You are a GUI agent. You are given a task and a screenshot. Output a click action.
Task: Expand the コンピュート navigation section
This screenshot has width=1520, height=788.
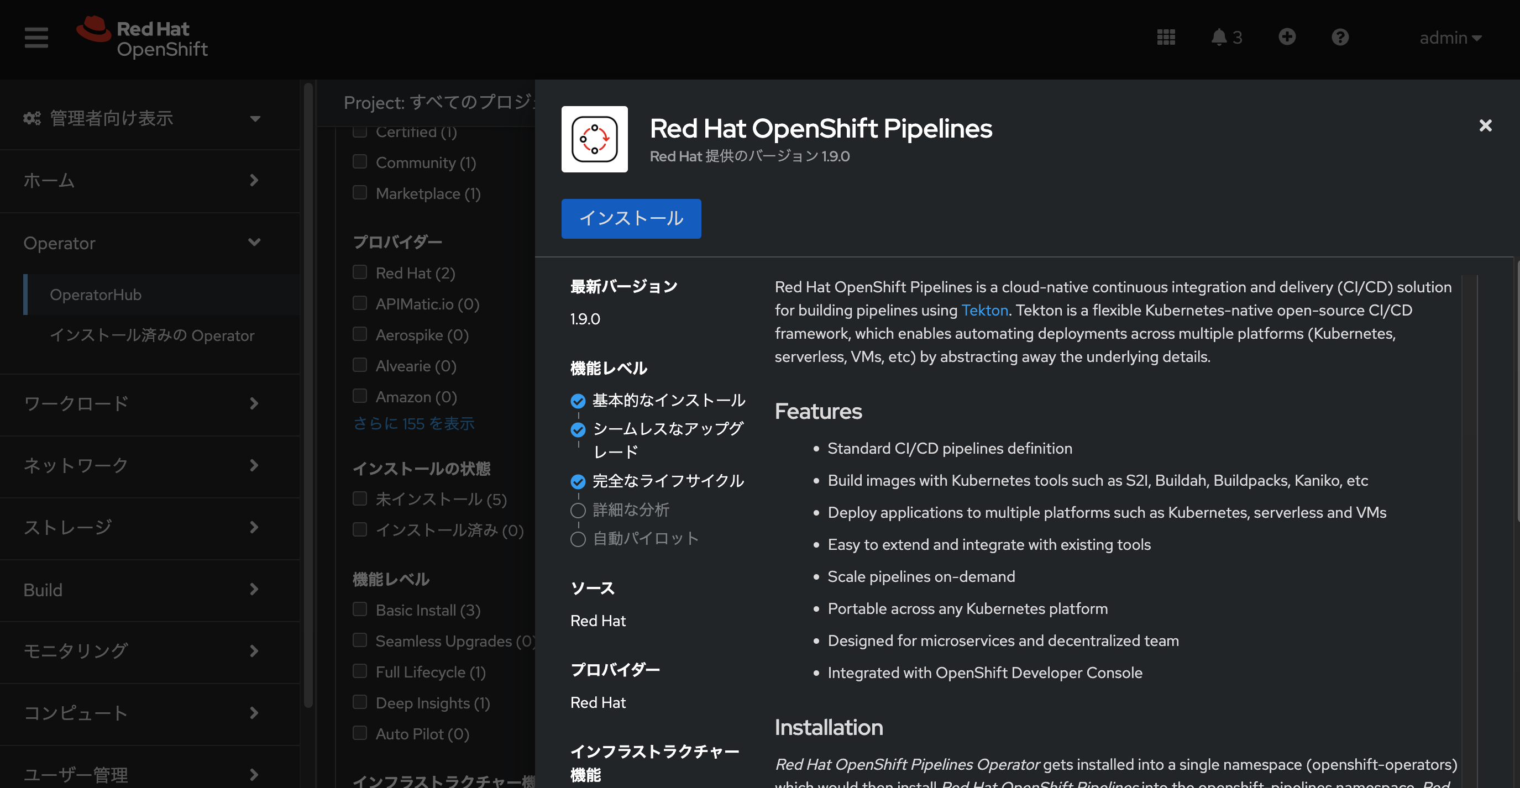(x=150, y=714)
